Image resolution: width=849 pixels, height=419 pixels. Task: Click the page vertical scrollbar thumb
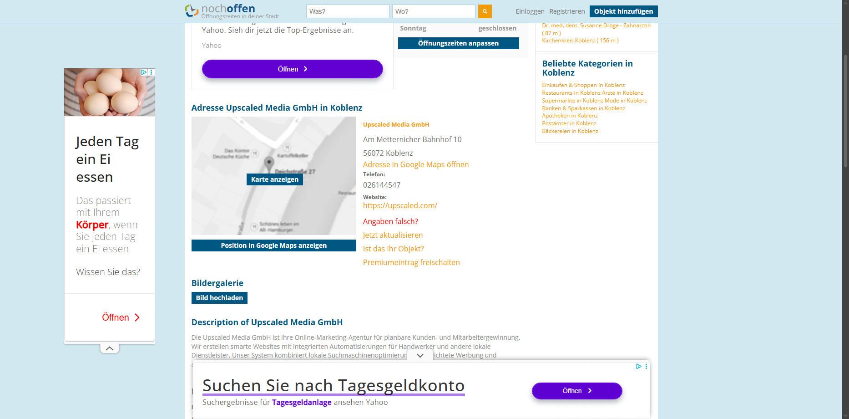[845, 111]
